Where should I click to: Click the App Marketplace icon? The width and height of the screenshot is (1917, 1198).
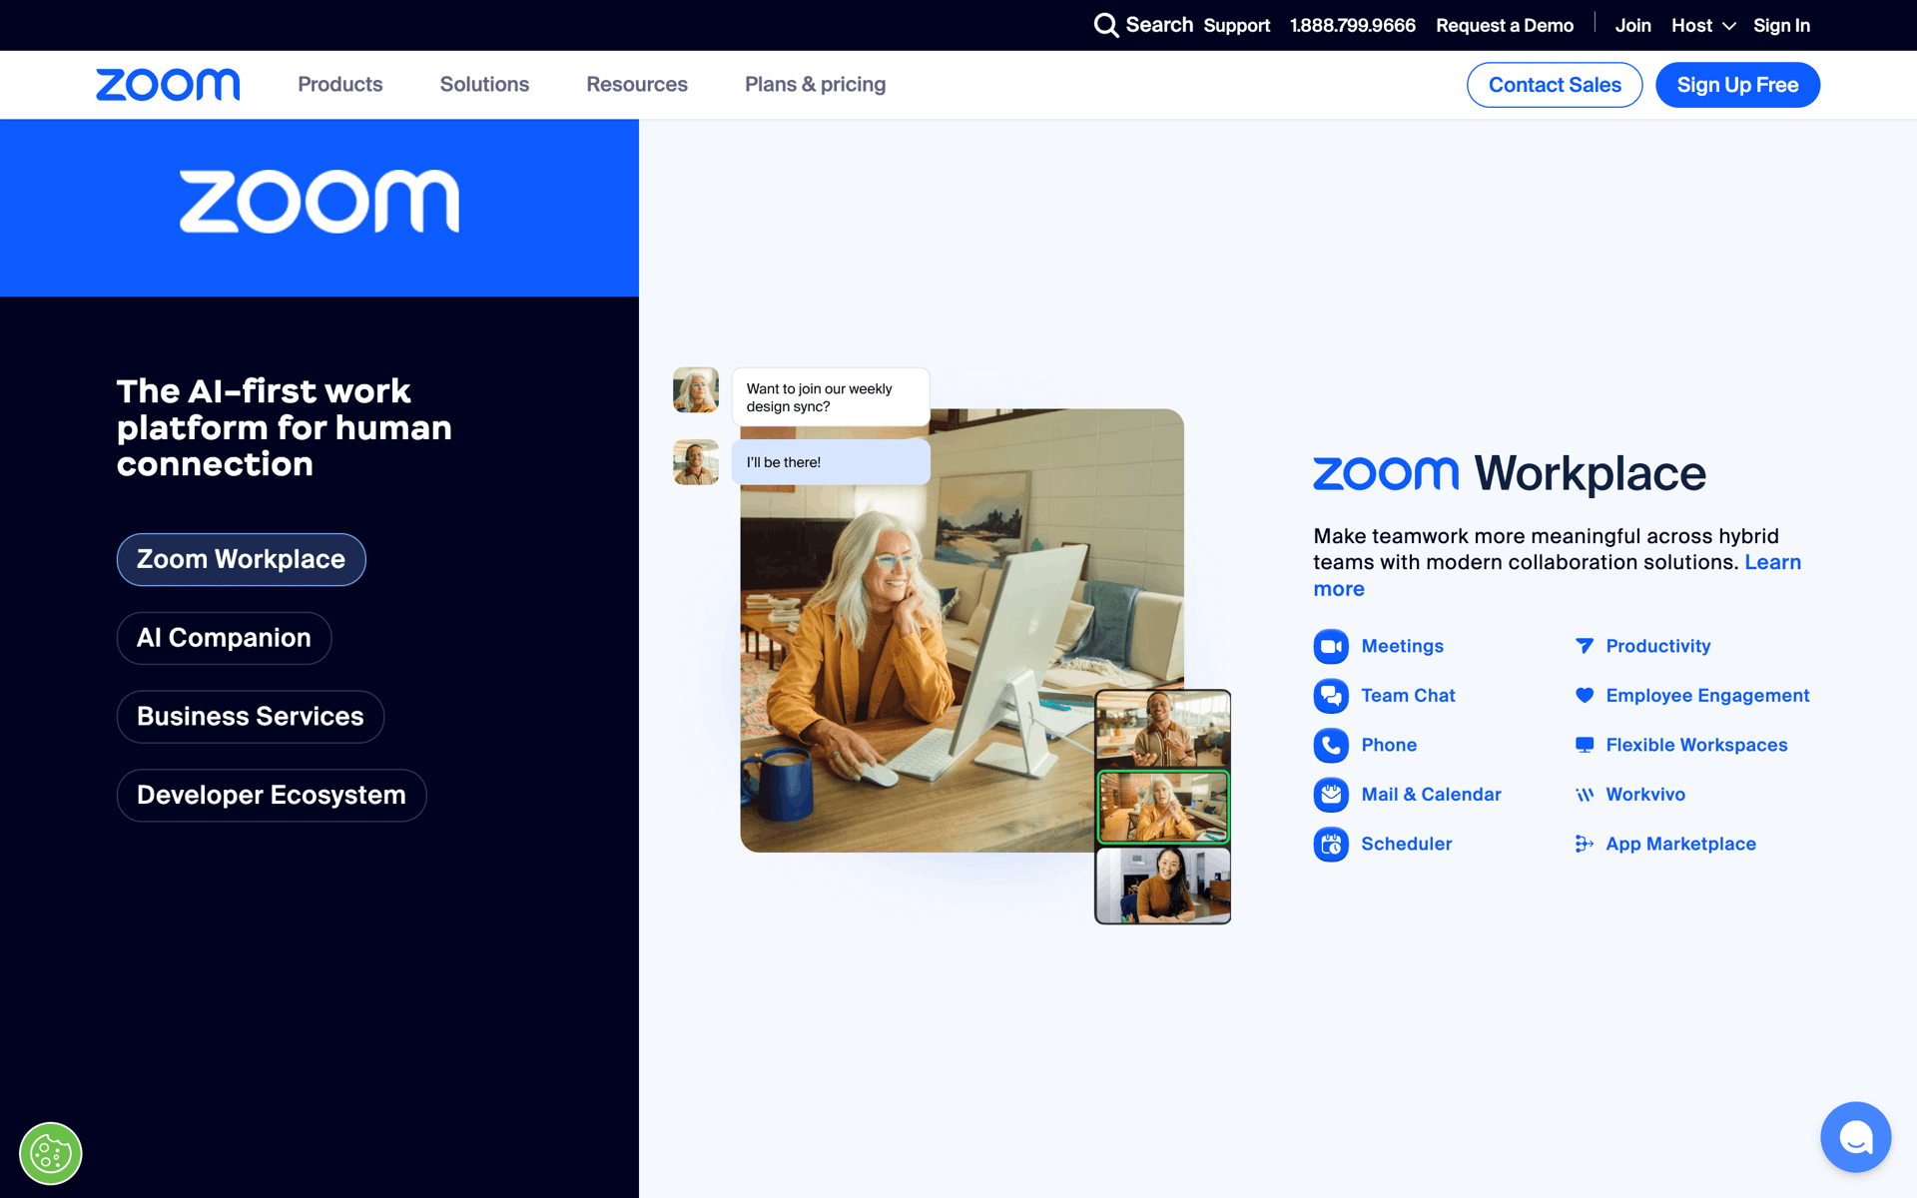click(1585, 844)
